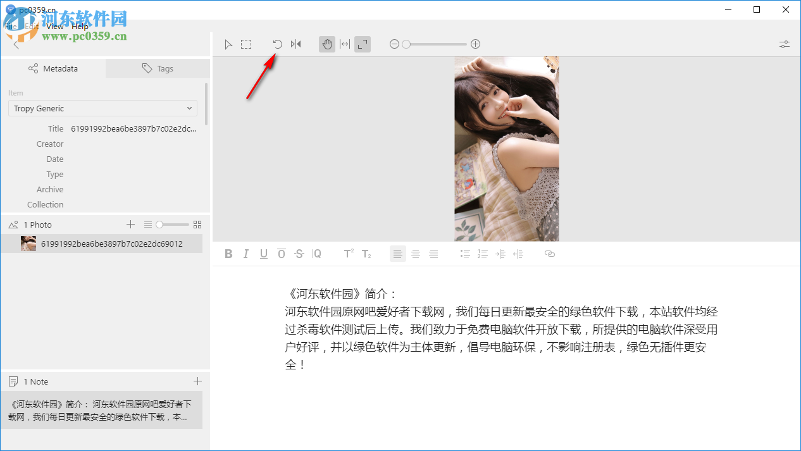
Task: Toggle strikethrough formatting in the note
Action: click(x=299, y=254)
